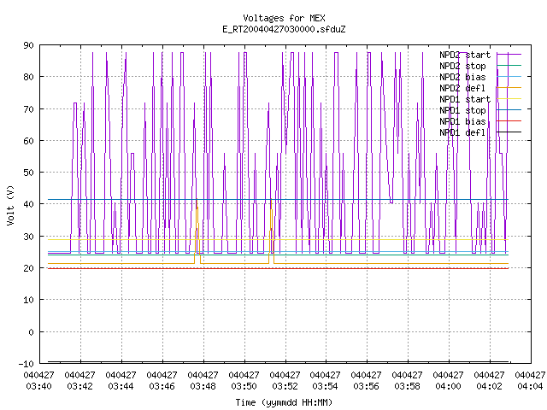The width and height of the screenshot is (547, 410).
Task: Click the orange defl spike near 03:51
Action: (x=272, y=231)
